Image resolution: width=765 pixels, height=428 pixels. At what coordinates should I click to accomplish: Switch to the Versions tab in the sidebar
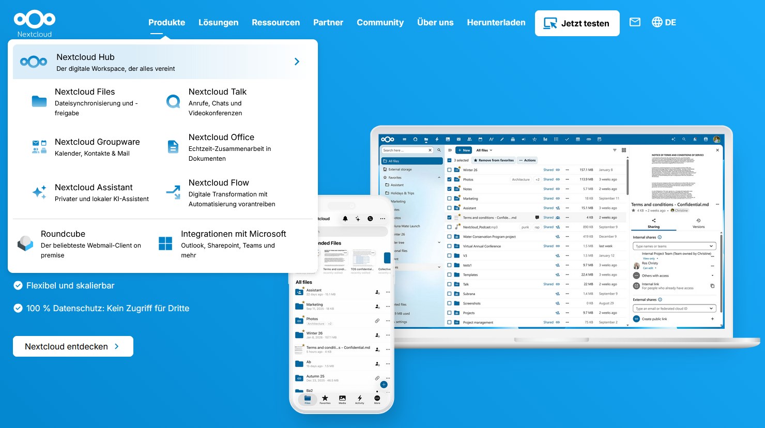tap(698, 223)
